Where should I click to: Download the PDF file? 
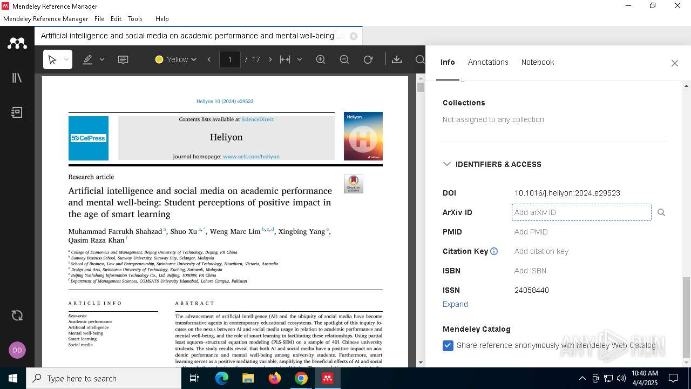click(x=397, y=59)
